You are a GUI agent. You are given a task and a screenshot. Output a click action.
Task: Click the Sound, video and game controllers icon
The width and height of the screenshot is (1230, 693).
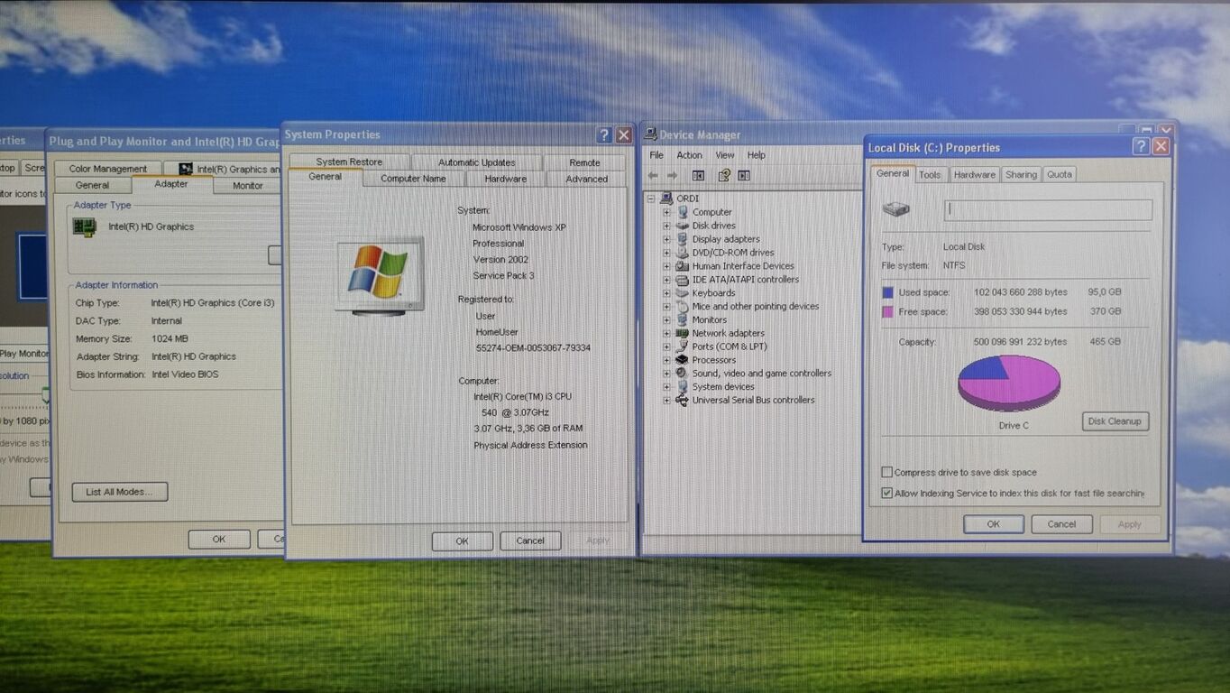[x=683, y=374]
